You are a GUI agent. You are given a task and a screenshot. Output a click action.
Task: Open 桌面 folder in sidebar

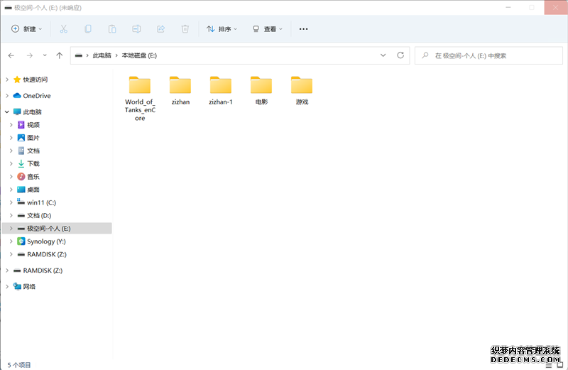pos(33,190)
